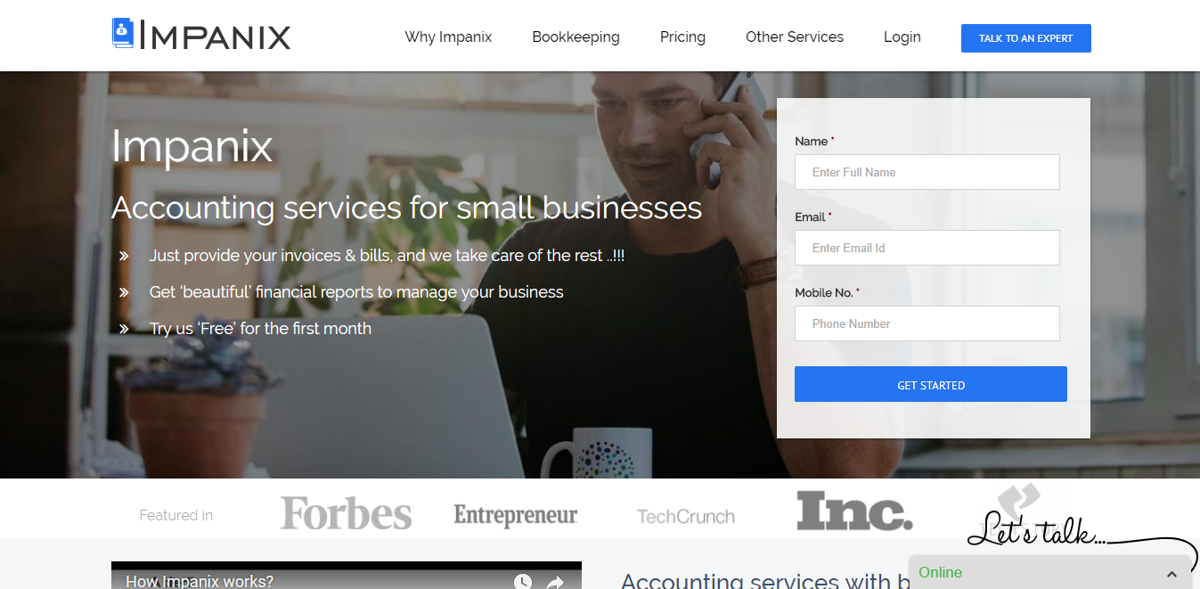Click the Inc. magazine logo

point(854,511)
